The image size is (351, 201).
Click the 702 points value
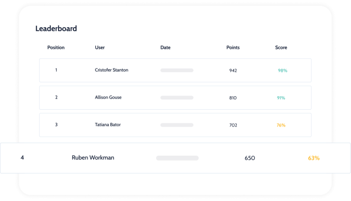[x=233, y=125]
